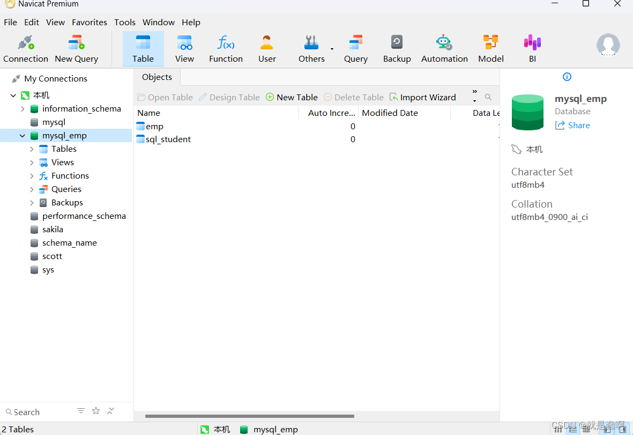Expand the Backups node
This screenshot has width=633, height=435.
(32, 202)
